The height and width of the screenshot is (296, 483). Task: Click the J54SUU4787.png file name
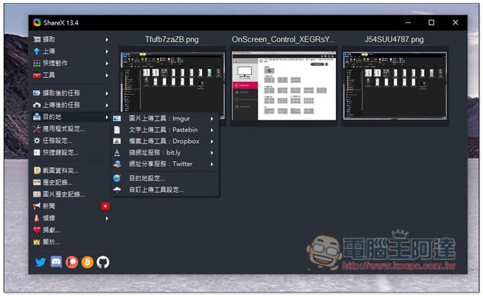pos(394,39)
